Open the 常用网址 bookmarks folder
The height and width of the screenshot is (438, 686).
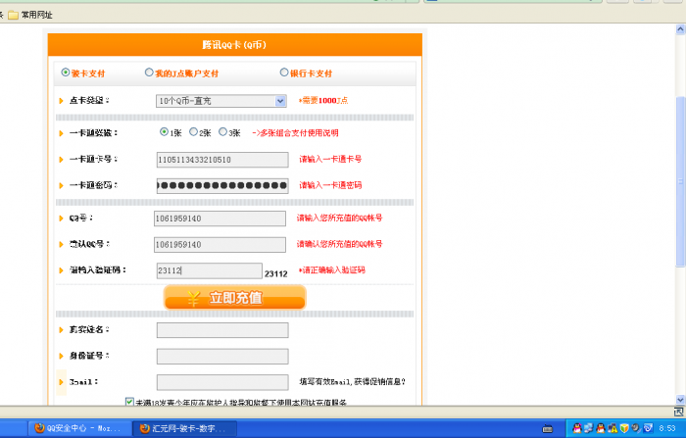(x=30, y=15)
